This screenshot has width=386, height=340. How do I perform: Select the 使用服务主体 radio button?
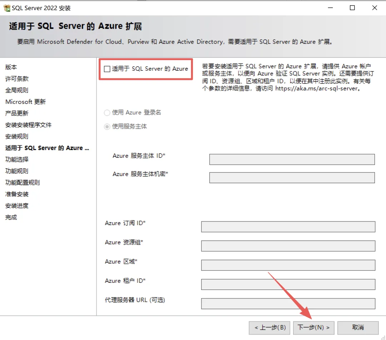pyautogui.click(x=107, y=126)
